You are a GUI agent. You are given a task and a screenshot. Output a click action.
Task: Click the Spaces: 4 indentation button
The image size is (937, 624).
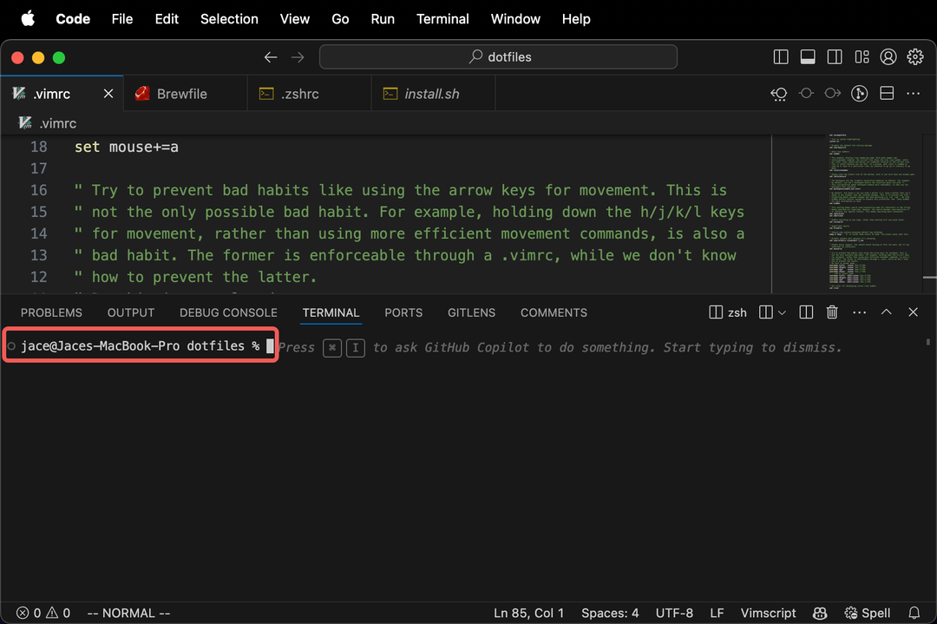tap(610, 613)
